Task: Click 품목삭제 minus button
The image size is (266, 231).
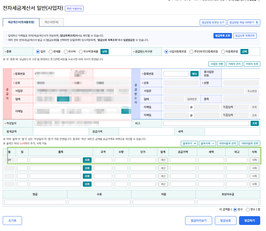Action: tap(207, 144)
